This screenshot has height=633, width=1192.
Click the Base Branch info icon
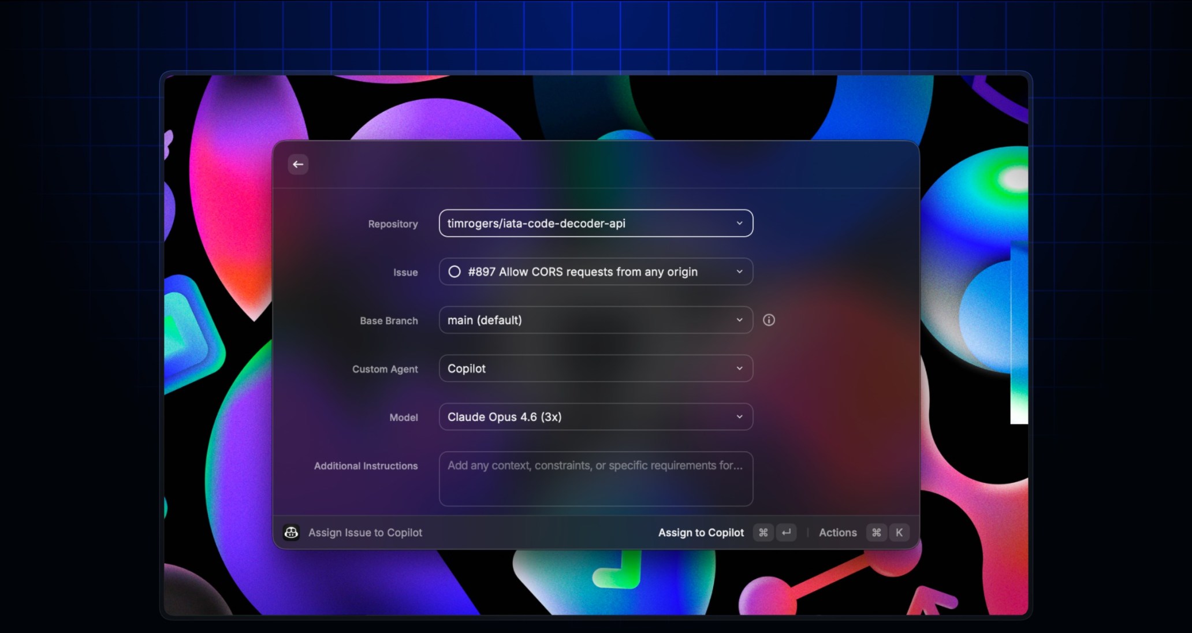(x=769, y=320)
